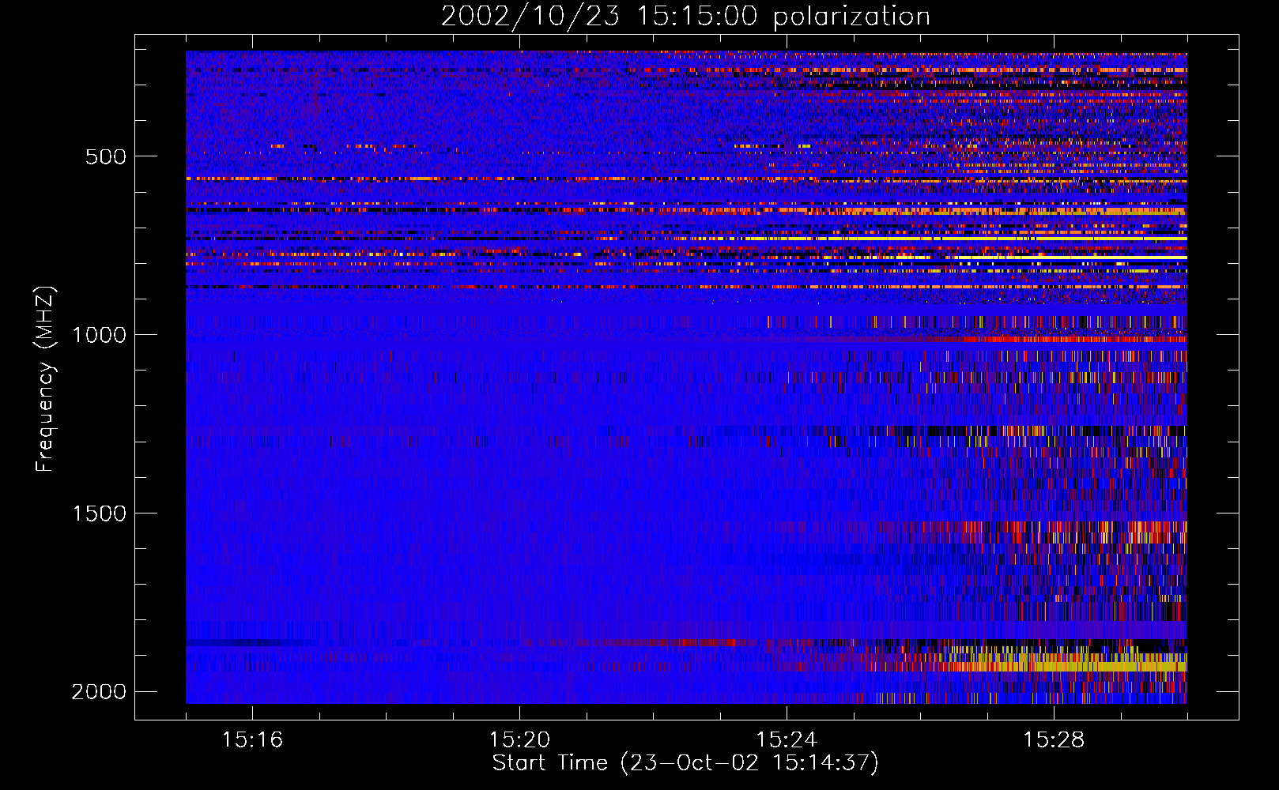
Task: Select the 1500 frequency tick label
Action: (x=100, y=513)
